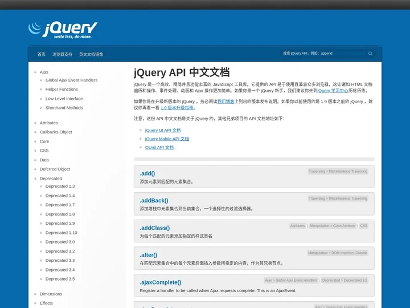Open jQuery UI API 文档 link
410x308 pixels.
coord(163,131)
